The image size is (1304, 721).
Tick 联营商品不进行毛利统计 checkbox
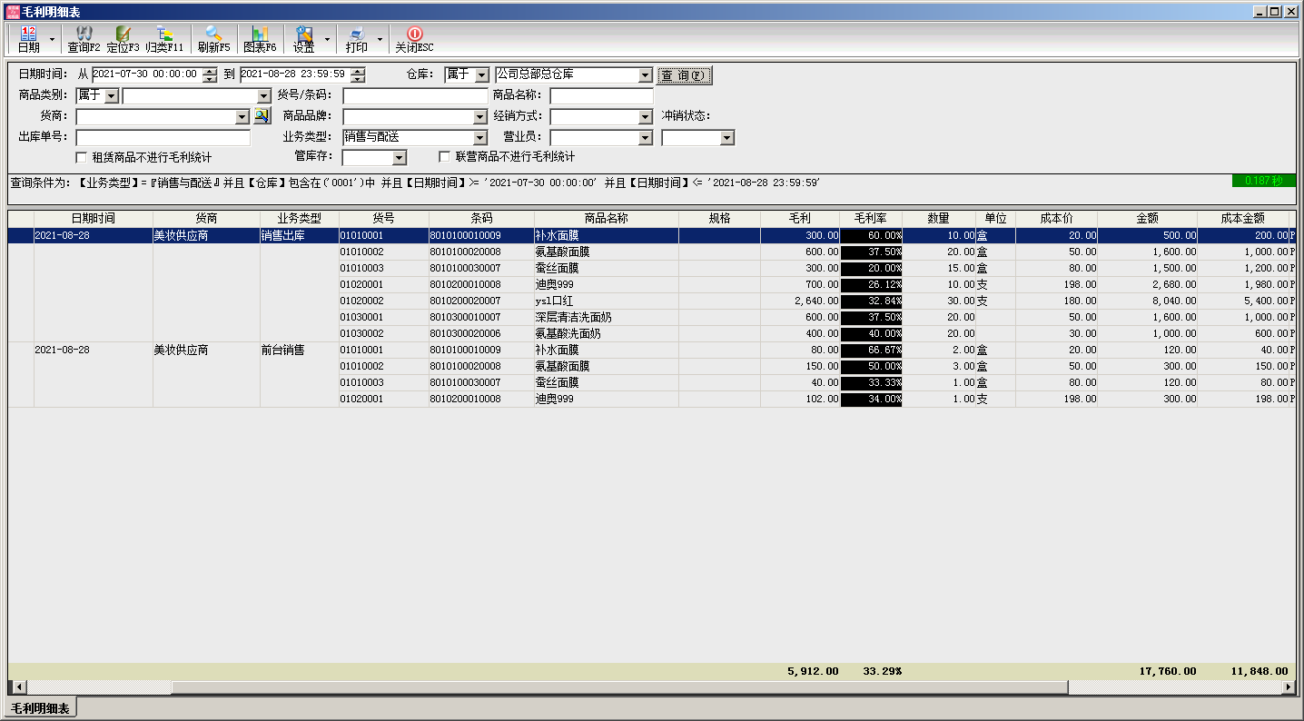tap(445, 157)
